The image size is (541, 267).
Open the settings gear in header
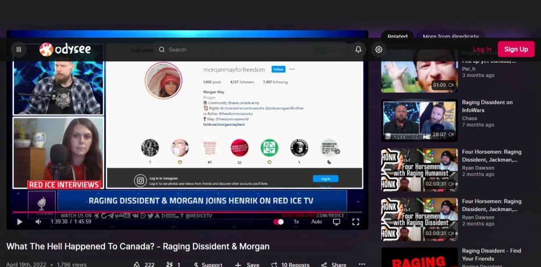point(379,49)
